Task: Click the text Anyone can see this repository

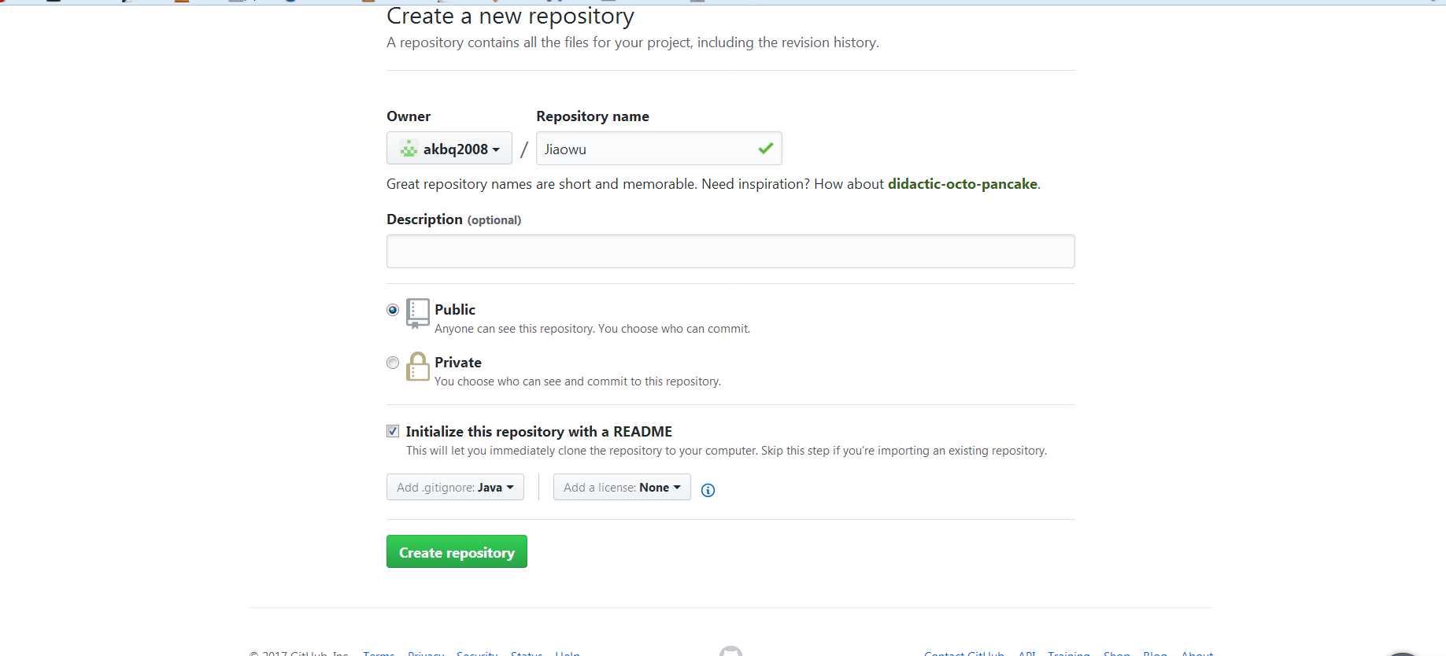Action: tap(593, 329)
